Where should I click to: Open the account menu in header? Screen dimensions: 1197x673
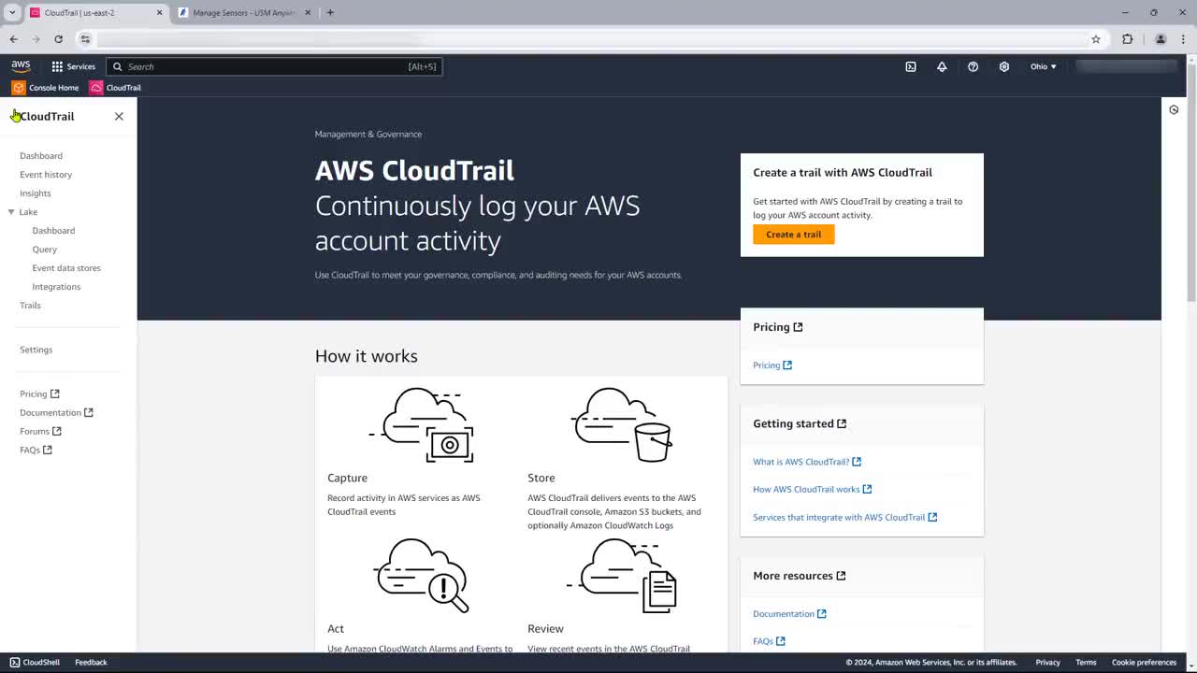(1126, 66)
